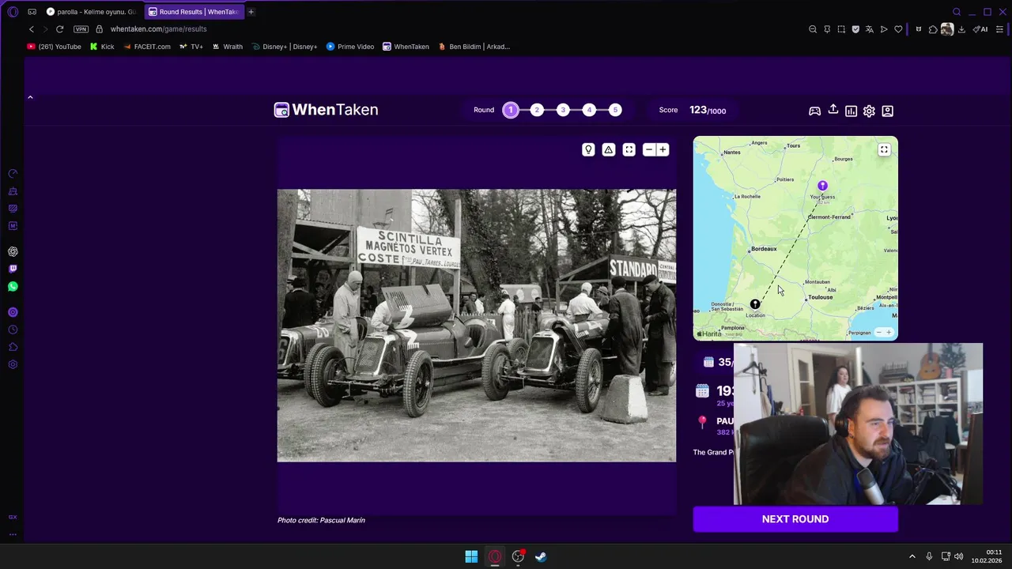Screen dimensions: 1012x569
Task: Zoom in on the photo with the plus button
Action: coord(663,149)
